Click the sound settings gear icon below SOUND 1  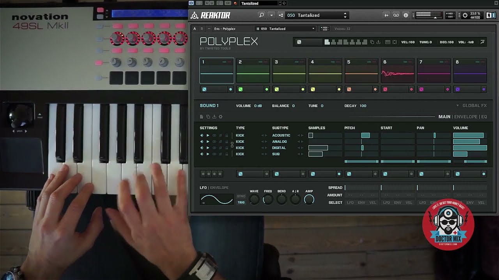pyautogui.click(x=221, y=117)
